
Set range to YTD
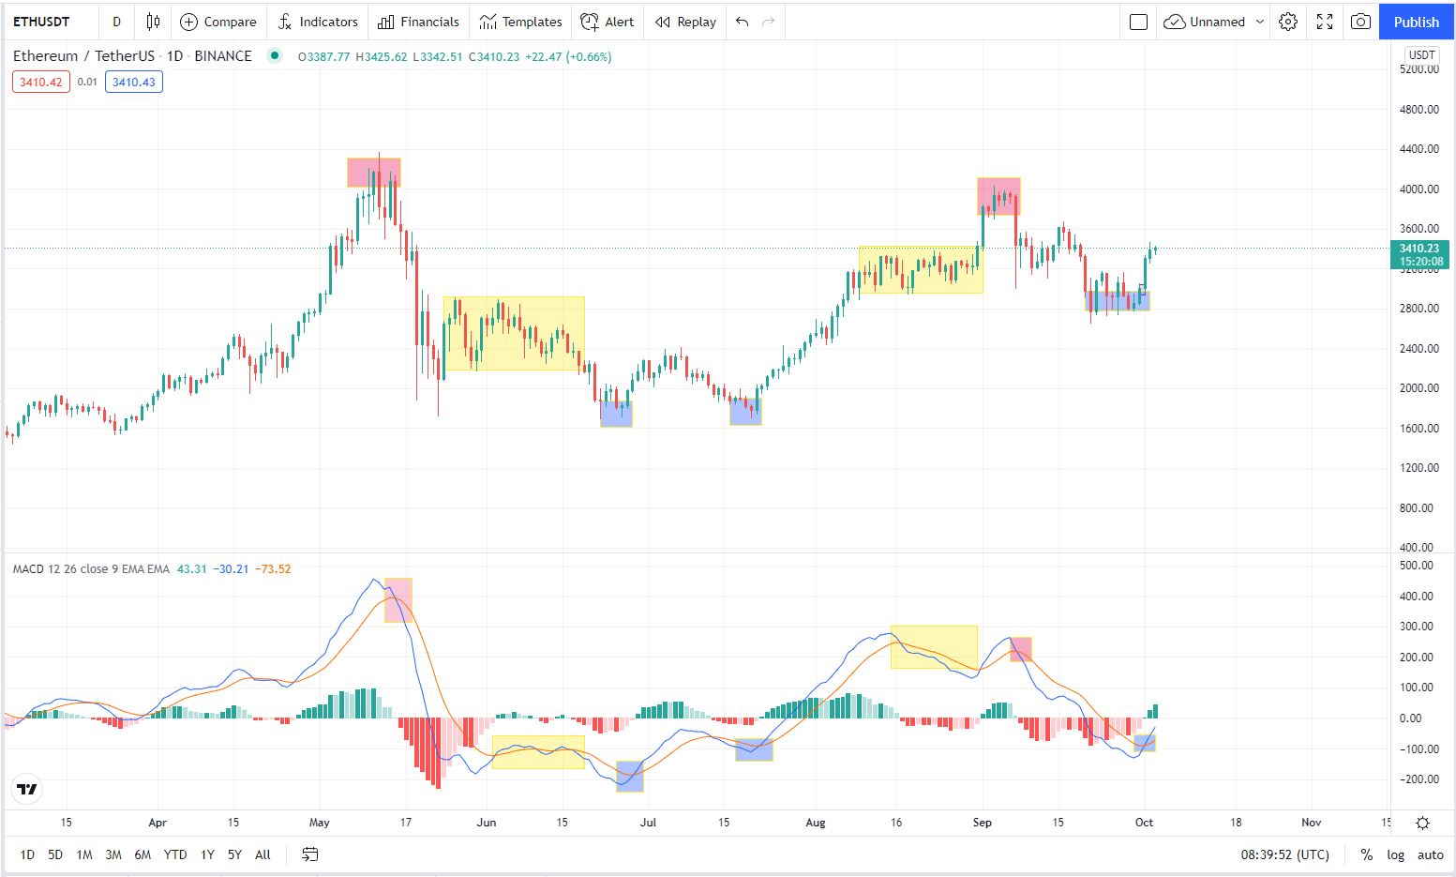pos(174,854)
